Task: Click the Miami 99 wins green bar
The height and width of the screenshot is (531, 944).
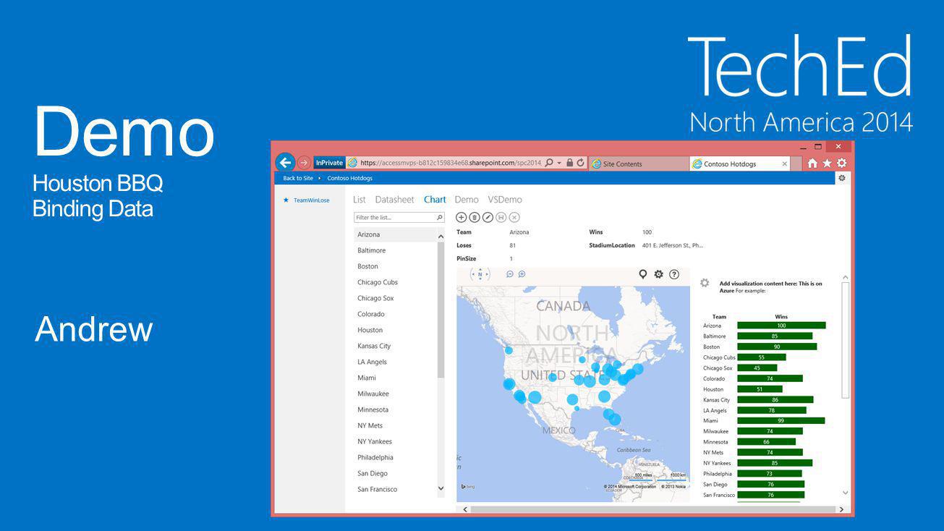Action: (781, 420)
